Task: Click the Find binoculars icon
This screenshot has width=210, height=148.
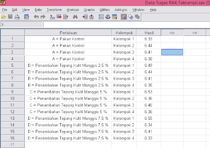Action: 75,17
